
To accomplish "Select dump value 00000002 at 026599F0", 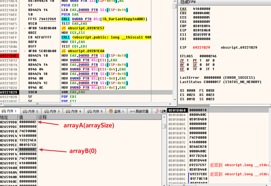I will pyautogui.click(x=28, y=149).
